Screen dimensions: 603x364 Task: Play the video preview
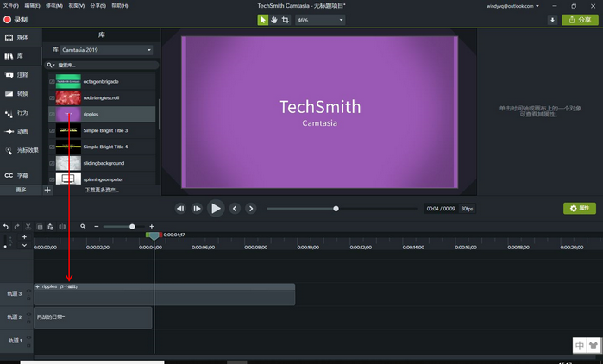tap(216, 209)
